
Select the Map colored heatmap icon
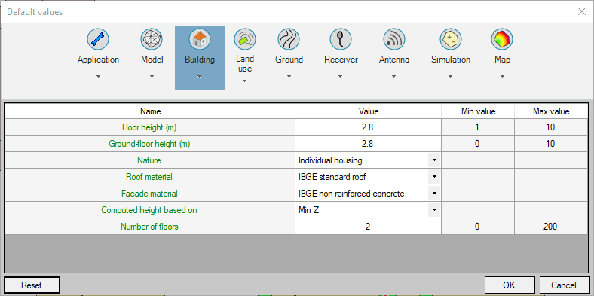point(502,39)
